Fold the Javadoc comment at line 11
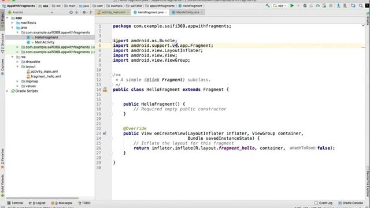Viewport: 370px width, 208px height. click(x=111, y=75)
